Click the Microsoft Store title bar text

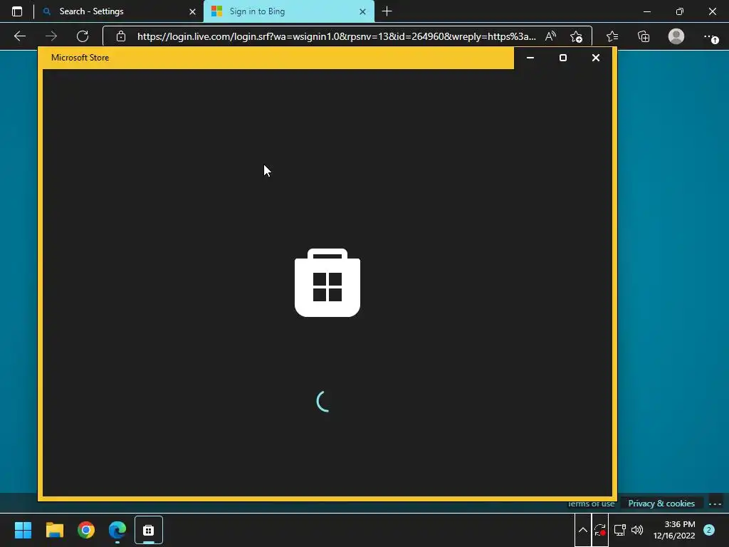pyautogui.click(x=80, y=58)
